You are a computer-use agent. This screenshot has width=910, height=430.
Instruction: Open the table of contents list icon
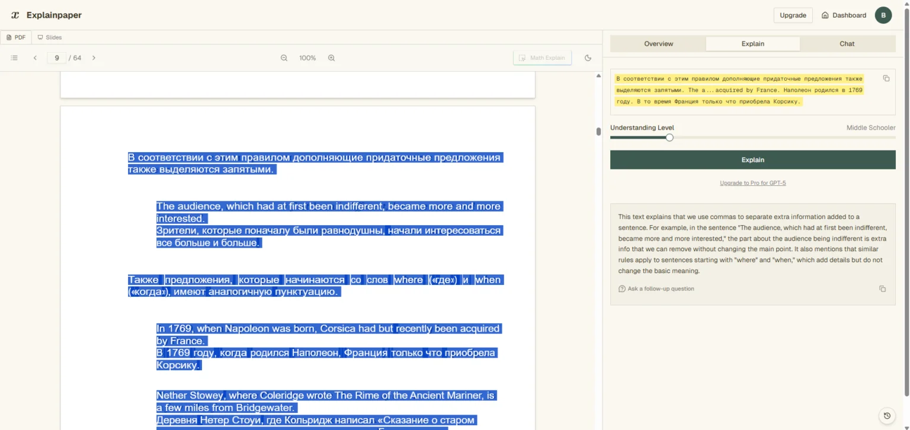point(14,58)
